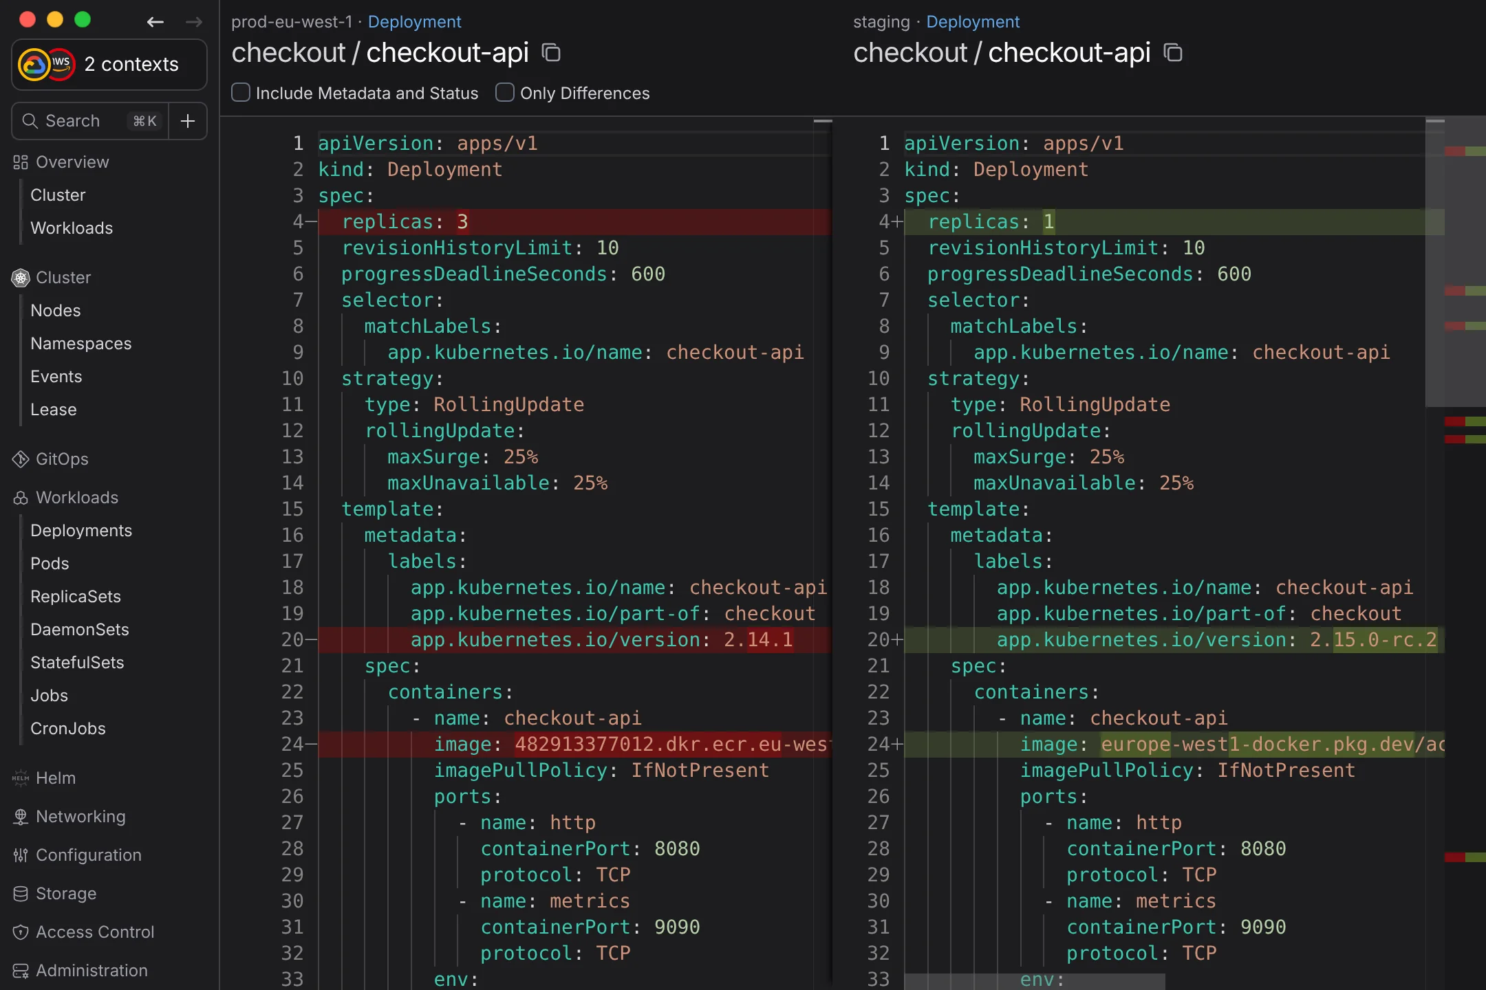Click the GitOps diamond icon
Screen dimensions: 1486x990
[x=21, y=459]
